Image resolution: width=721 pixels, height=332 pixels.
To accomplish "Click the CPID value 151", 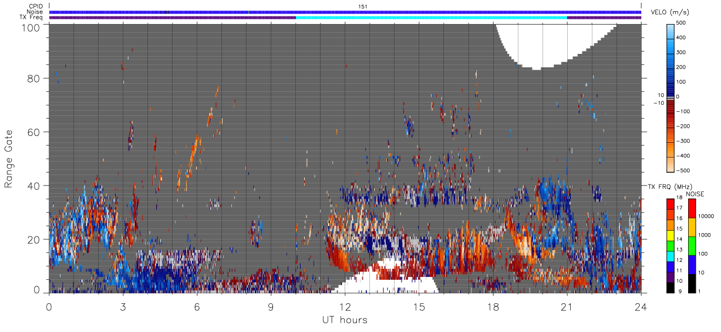I will point(363,6).
